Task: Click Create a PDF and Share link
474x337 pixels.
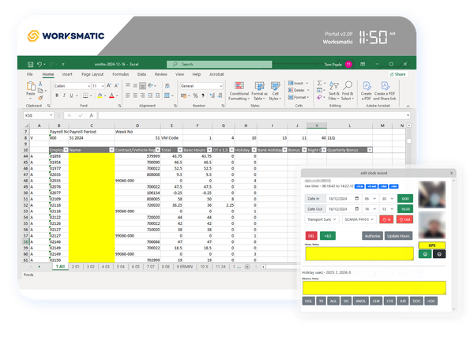Action: click(x=385, y=90)
